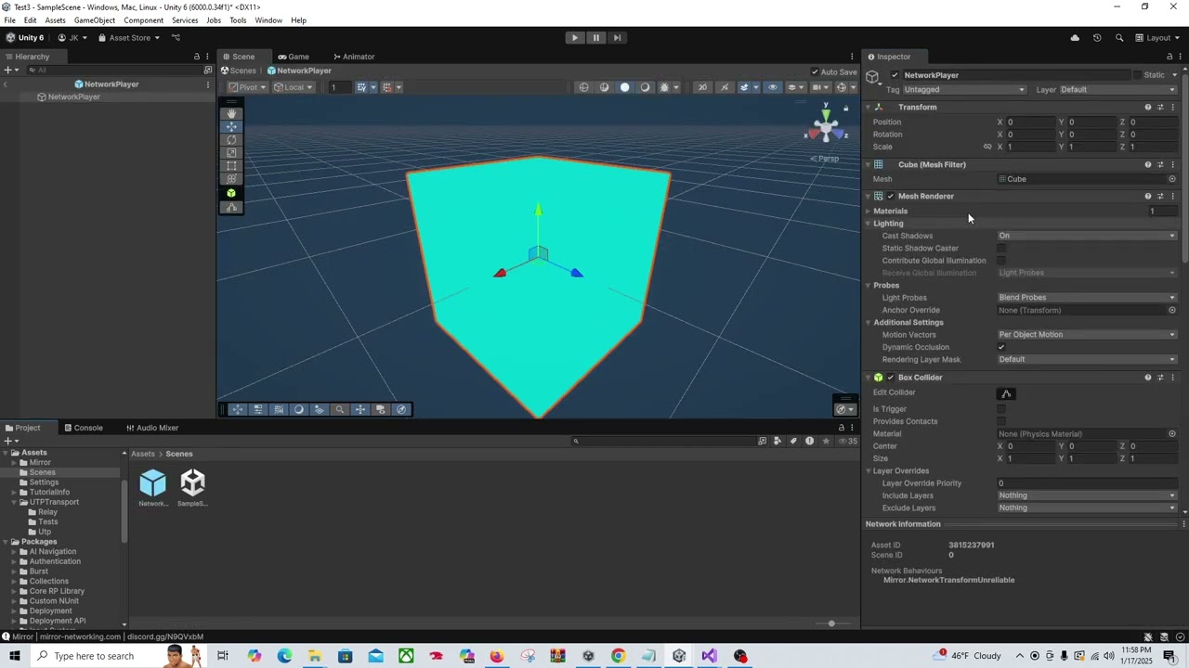Enable Contribute Global Illumination checkbox
This screenshot has width=1189, height=668.
coord(1001,261)
